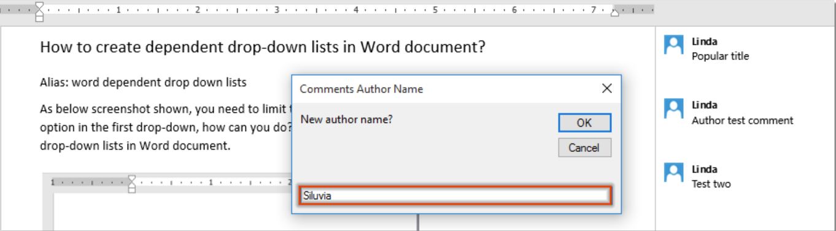
Task: Click the Alias line in the document
Action: 143,82
